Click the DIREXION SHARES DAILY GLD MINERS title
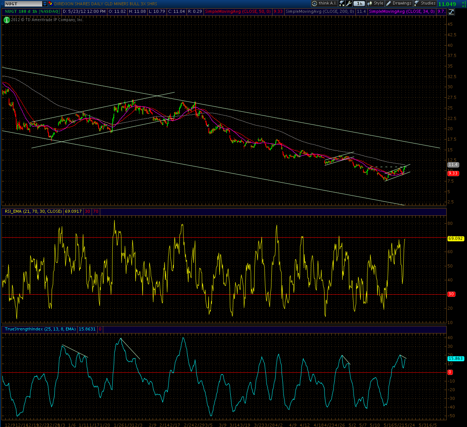Image resolution: width=467 pixels, height=427 pixels. 106,4
